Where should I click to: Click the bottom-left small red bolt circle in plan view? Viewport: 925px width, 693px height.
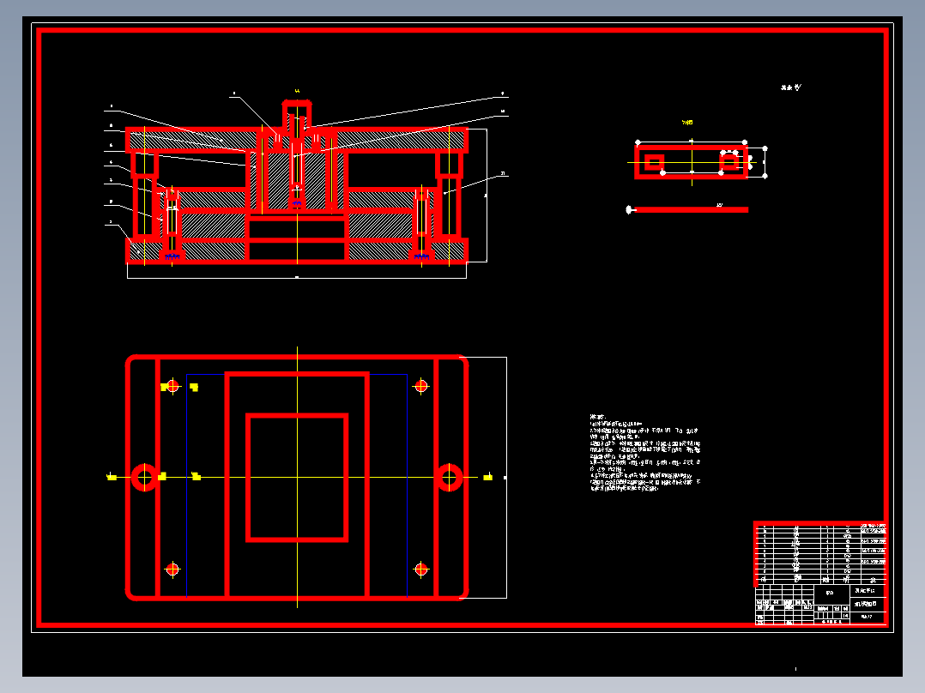(172, 569)
